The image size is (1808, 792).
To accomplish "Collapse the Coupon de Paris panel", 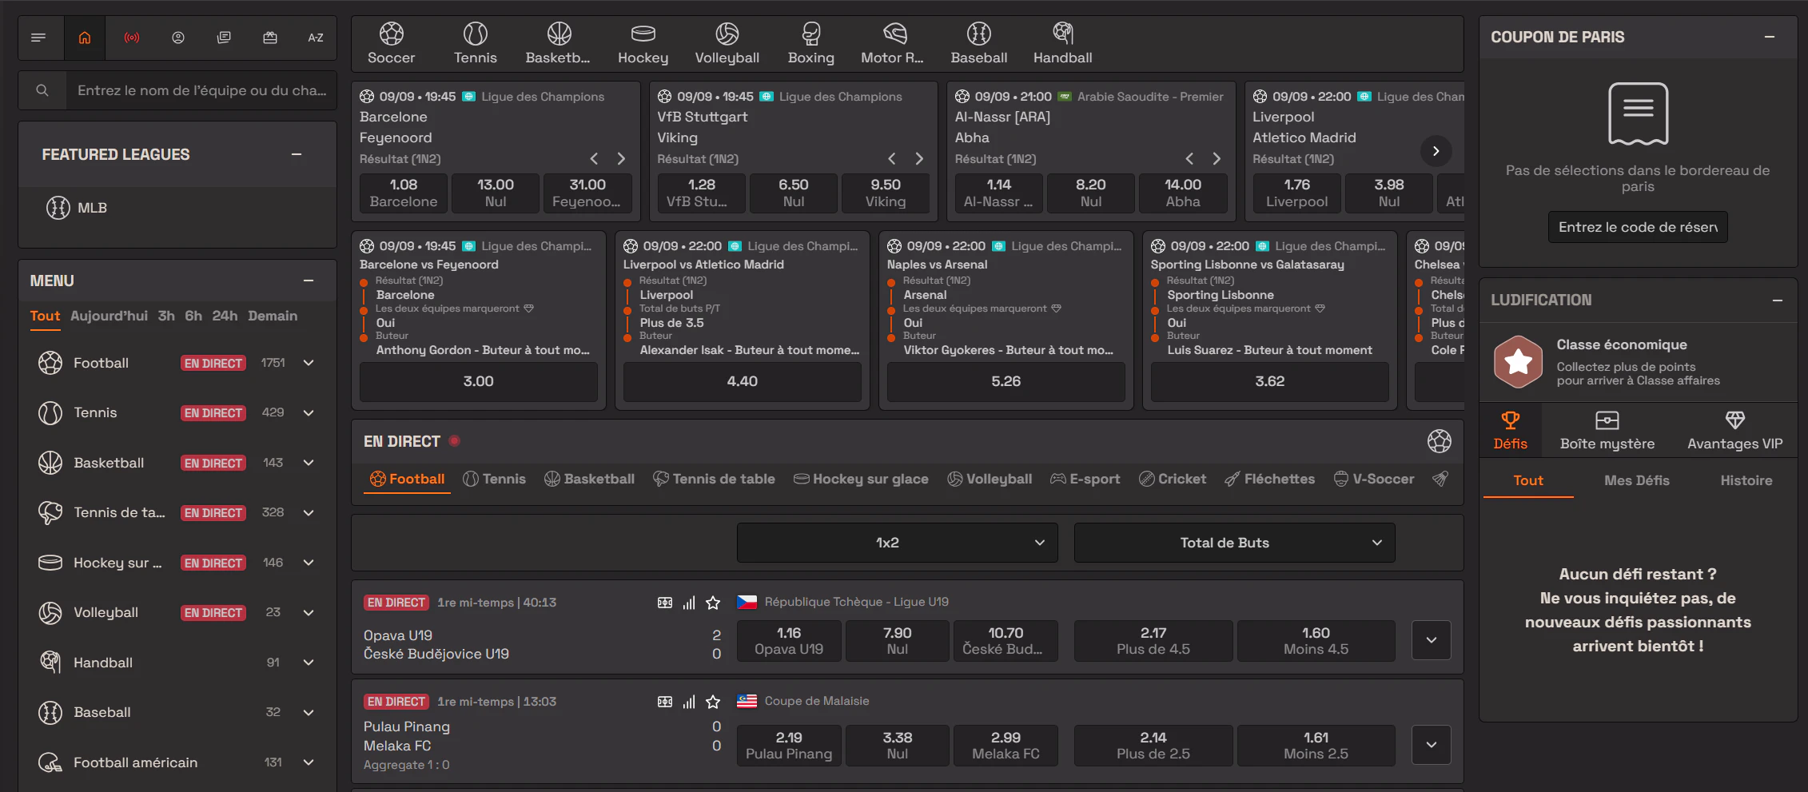I will click(1770, 37).
